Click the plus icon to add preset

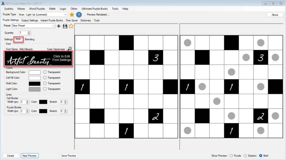59,26
